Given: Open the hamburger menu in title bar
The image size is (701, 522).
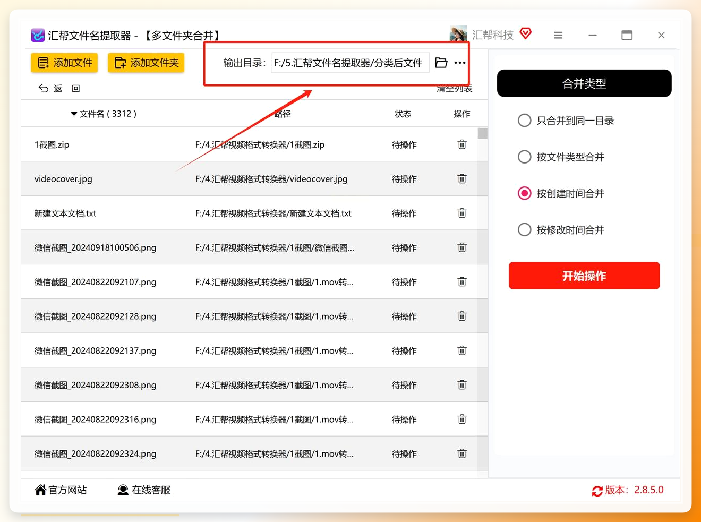Looking at the screenshot, I should click(x=558, y=35).
